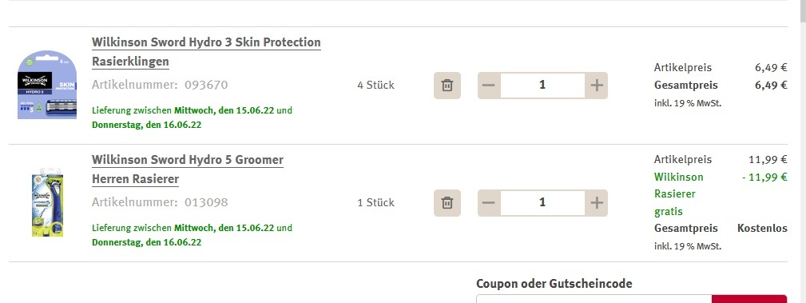Delete the Hydro 5 Groomer item
The height and width of the screenshot is (303, 806).
(447, 203)
